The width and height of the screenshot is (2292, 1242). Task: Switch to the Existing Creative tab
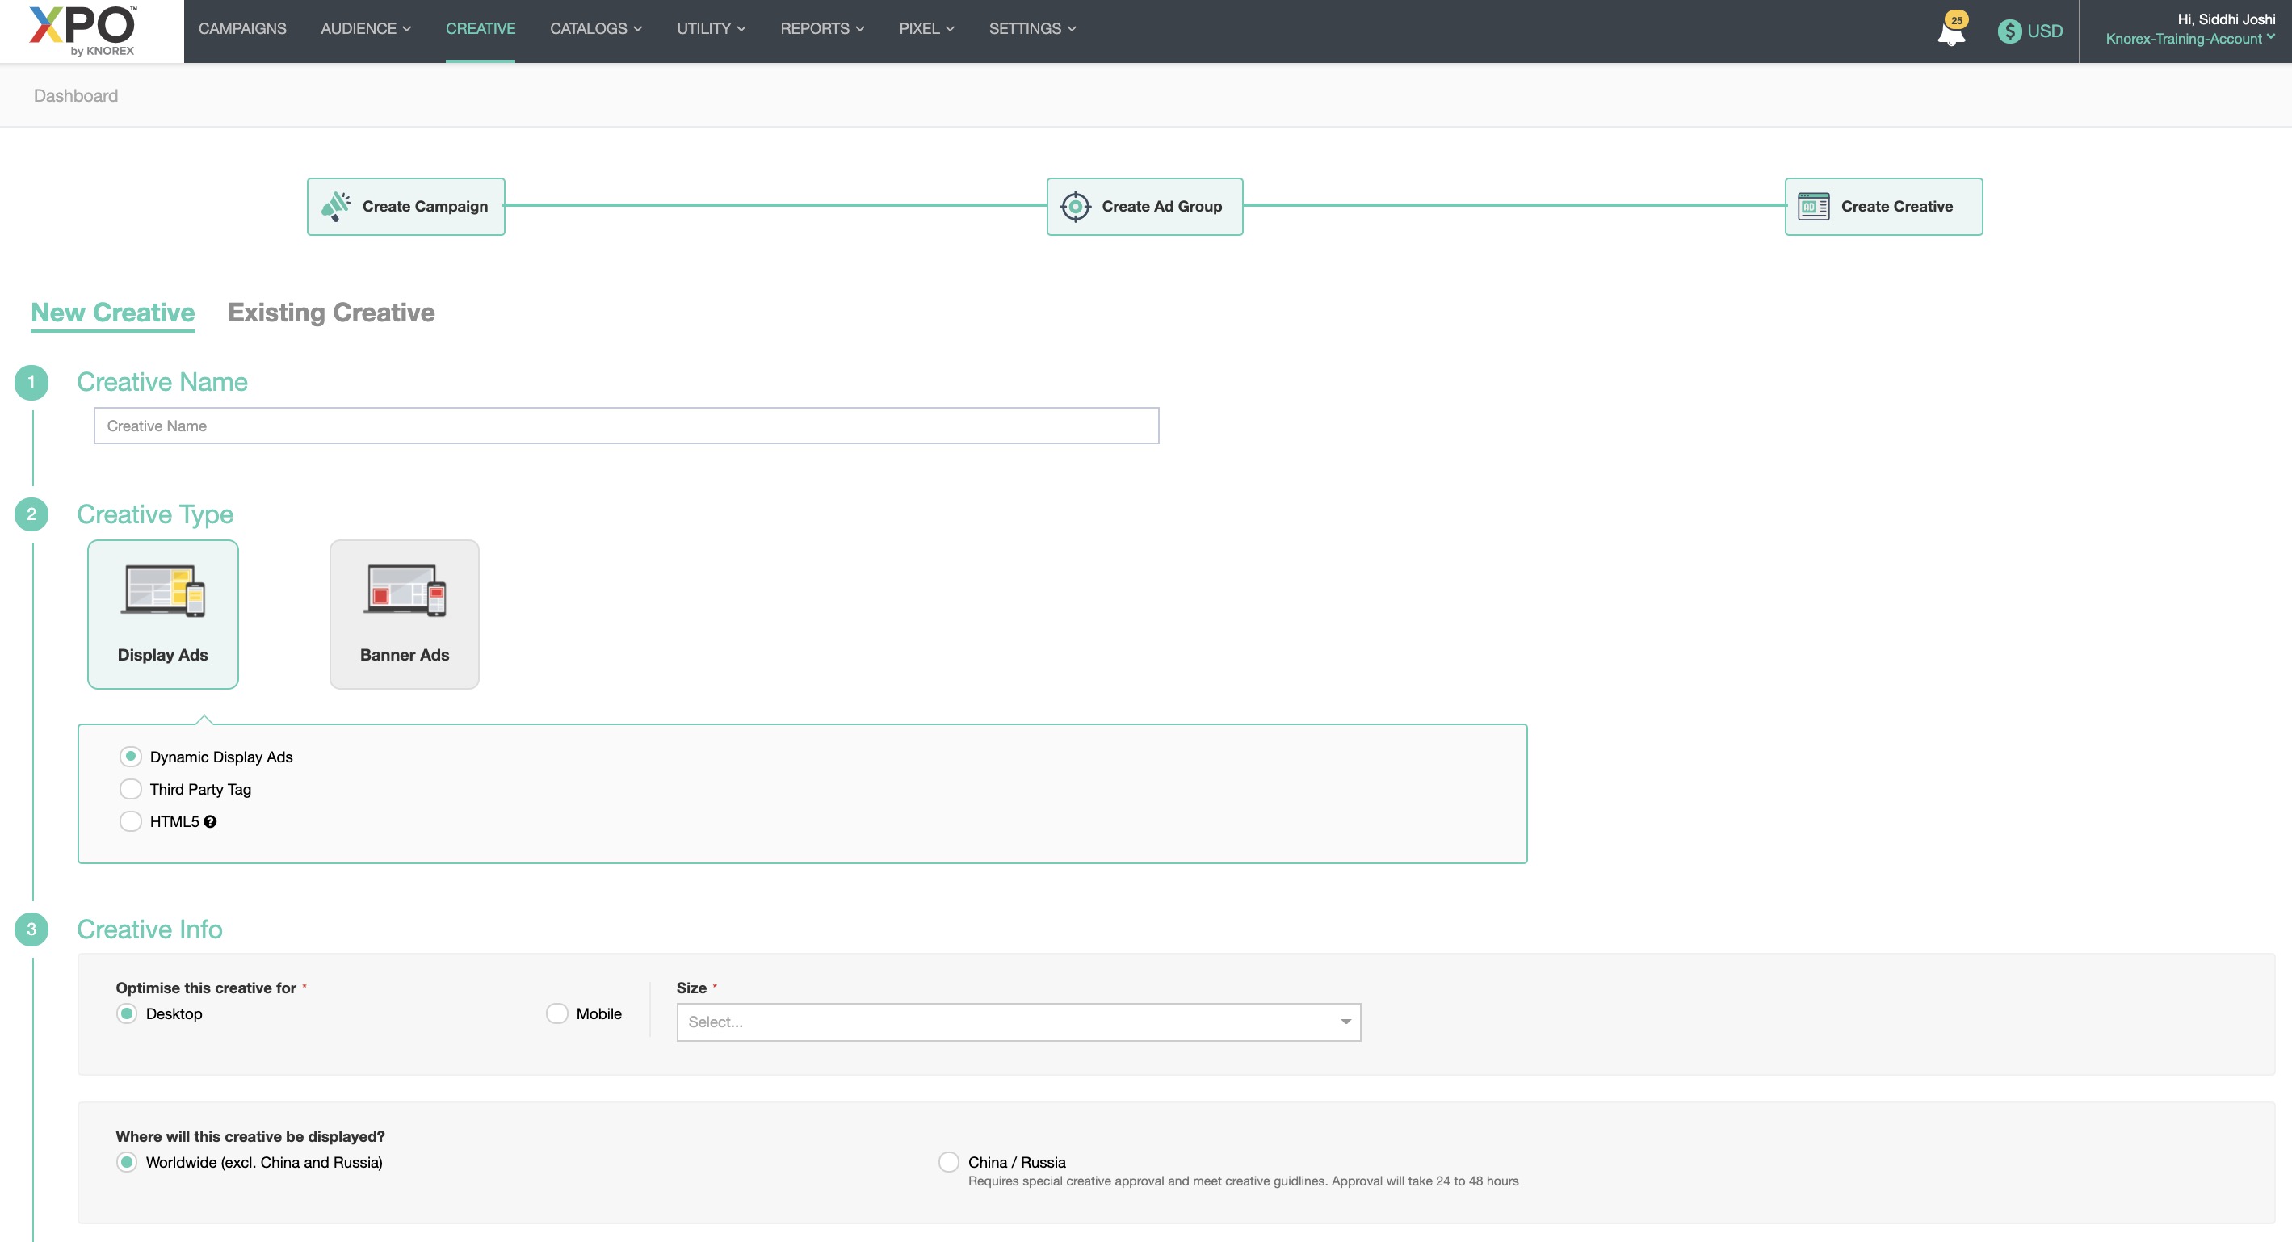tap(331, 313)
